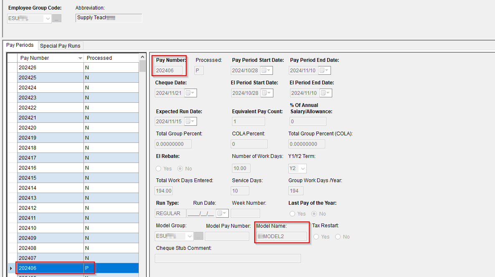Open the Employee Group Code dropdown
This screenshot has width=495, height=277.
[x=47, y=19]
